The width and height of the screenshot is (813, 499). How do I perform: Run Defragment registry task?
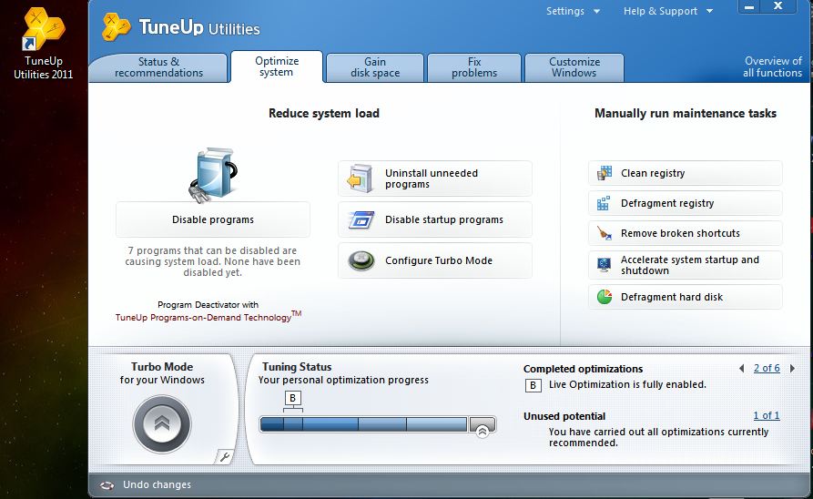point(686,203)
